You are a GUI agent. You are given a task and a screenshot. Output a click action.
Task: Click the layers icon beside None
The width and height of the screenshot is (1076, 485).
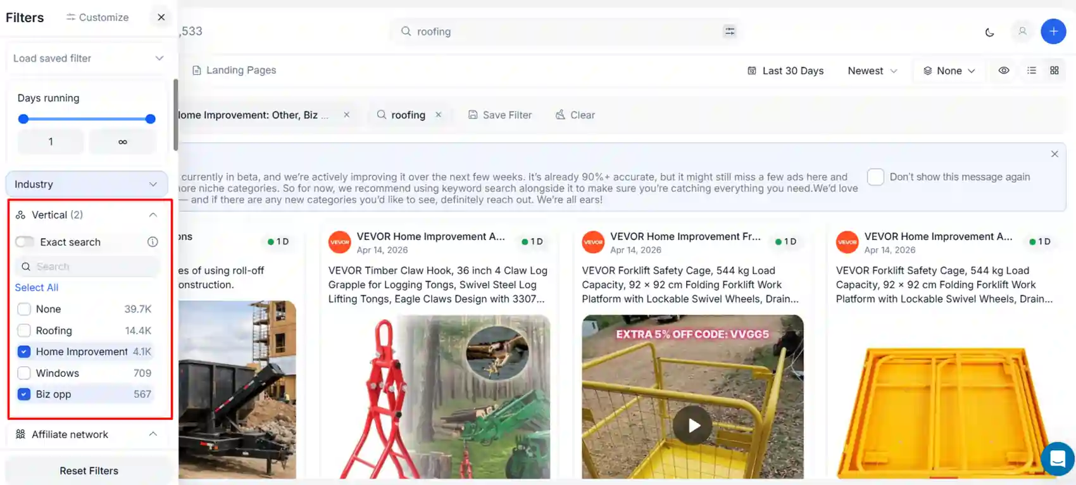pos(928,71)
